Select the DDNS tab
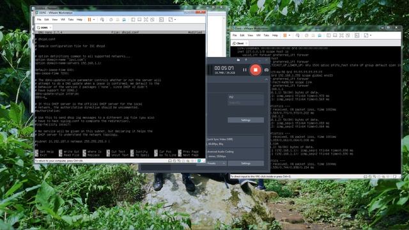 point(43,27)
